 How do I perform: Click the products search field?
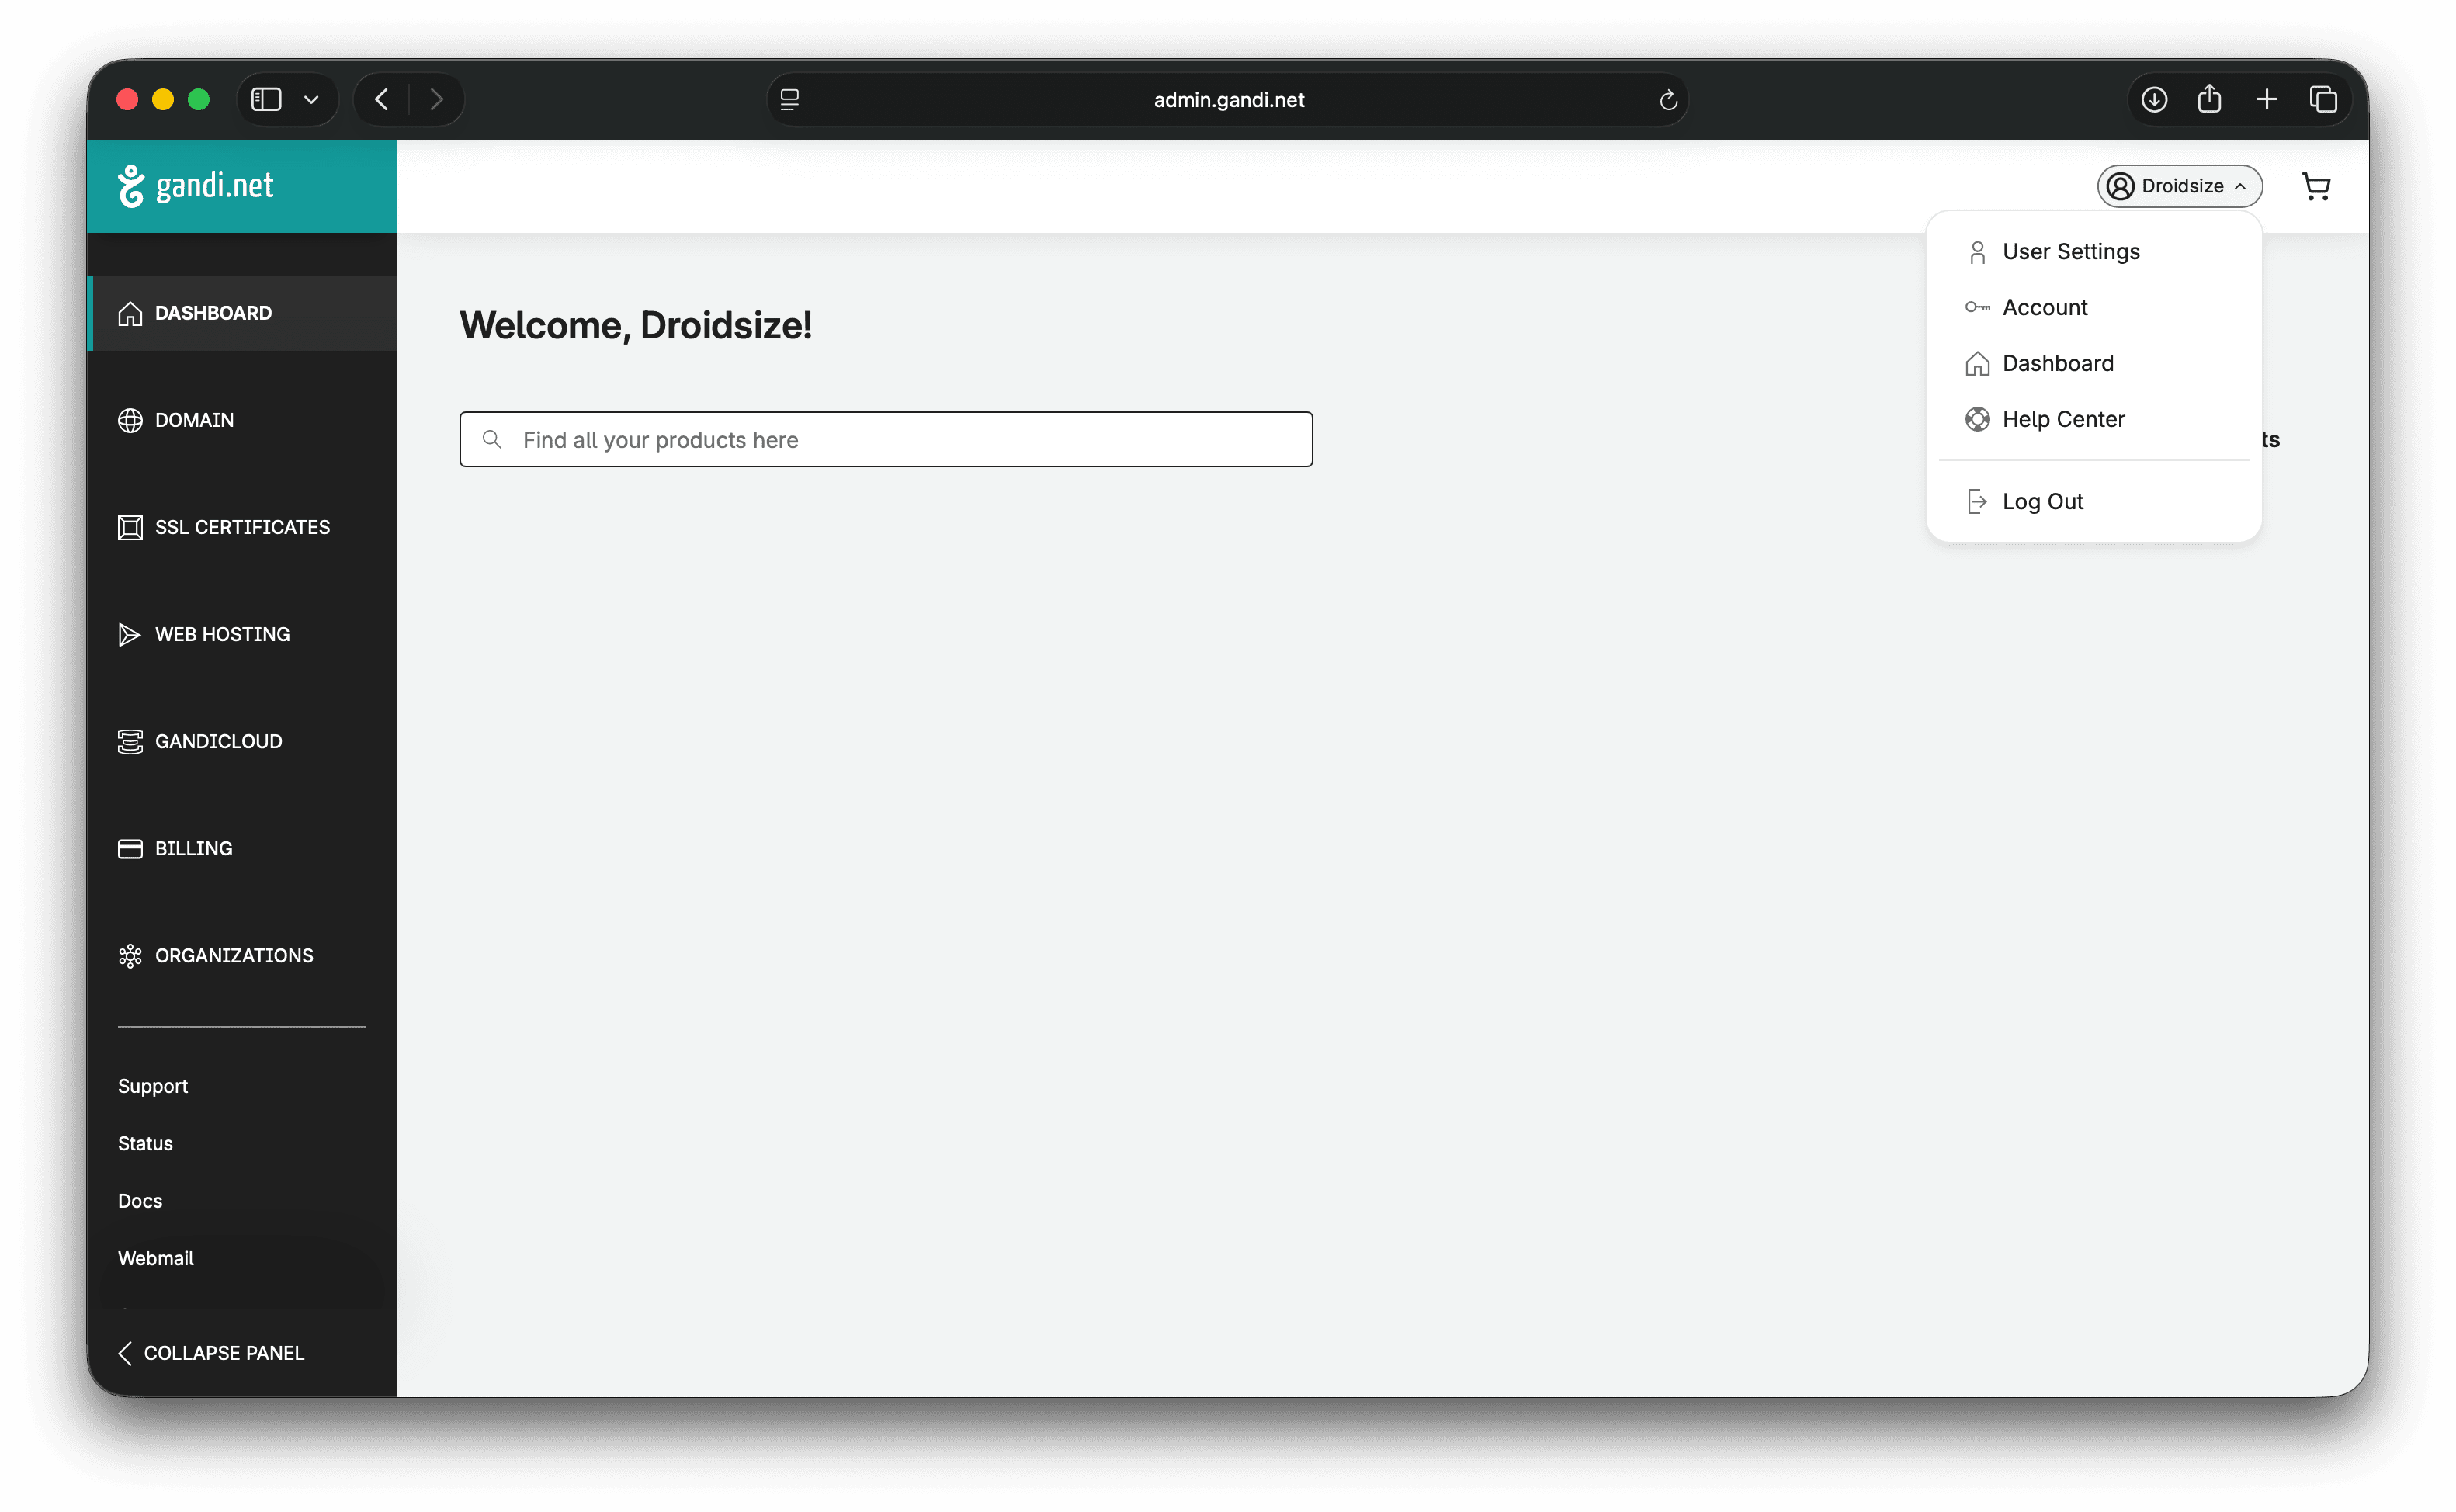tap(885, 439)
